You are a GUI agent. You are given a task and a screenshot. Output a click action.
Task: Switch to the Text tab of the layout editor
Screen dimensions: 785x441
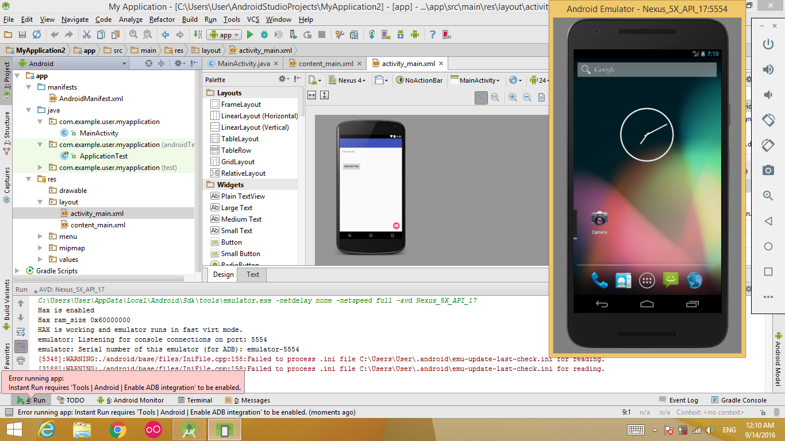[253, 274]
